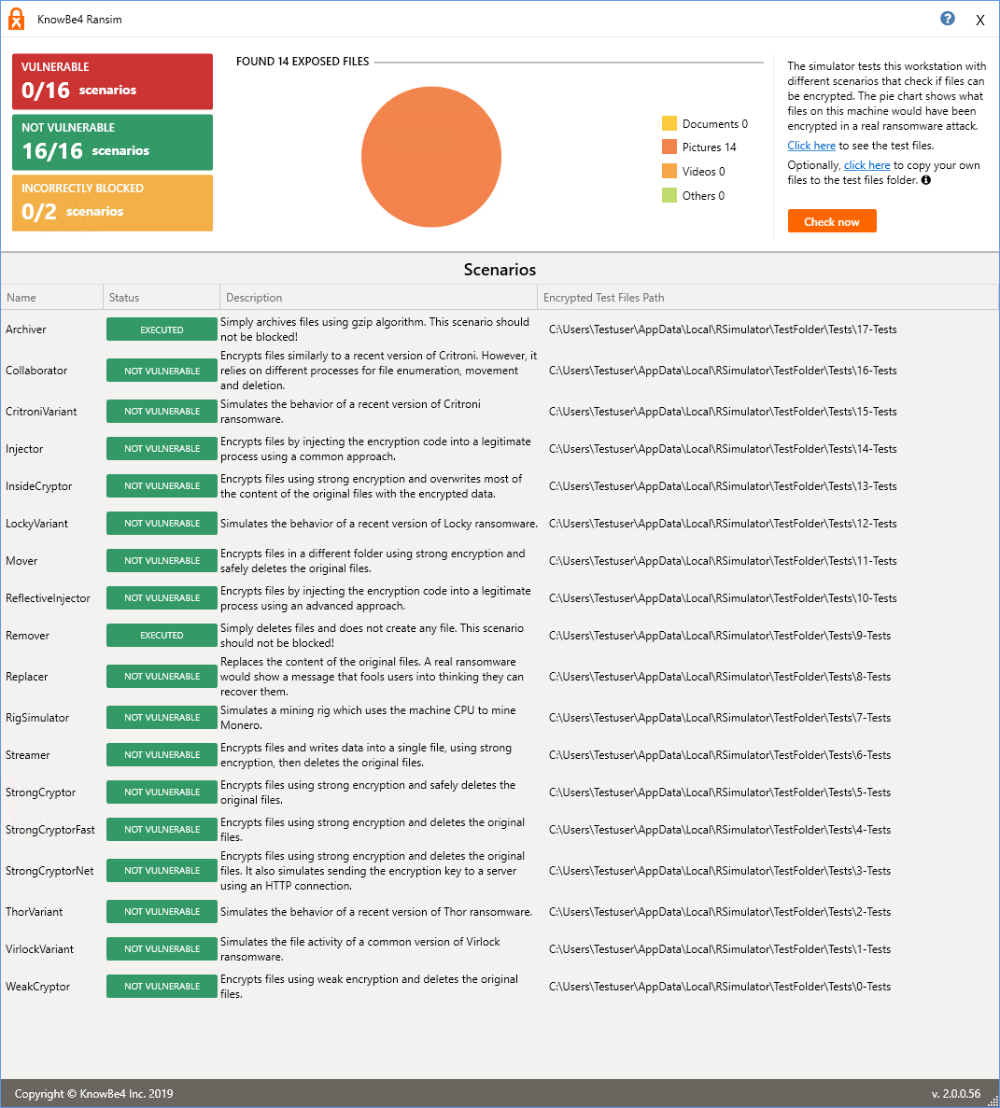Click the info icon after test files folder

tap(926, 180)
